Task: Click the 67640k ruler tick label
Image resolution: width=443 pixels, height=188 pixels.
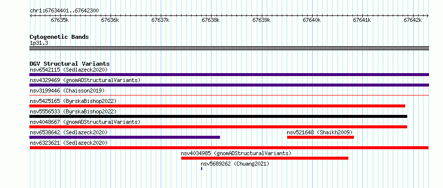Action: (x=312, y=20)
